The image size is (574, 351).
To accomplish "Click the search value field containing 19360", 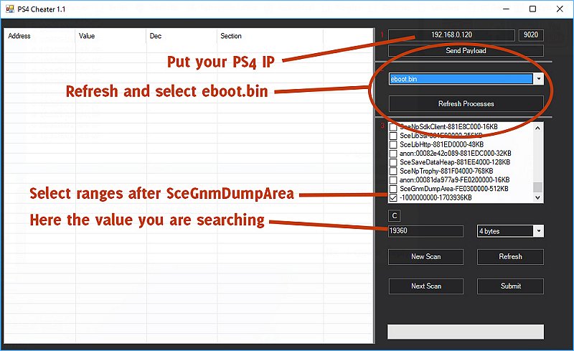I will (x=425, y=231).
